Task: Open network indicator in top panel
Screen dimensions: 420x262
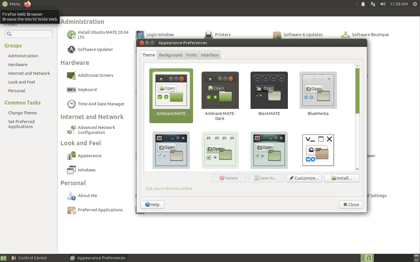Action: (x=373, y=4)
